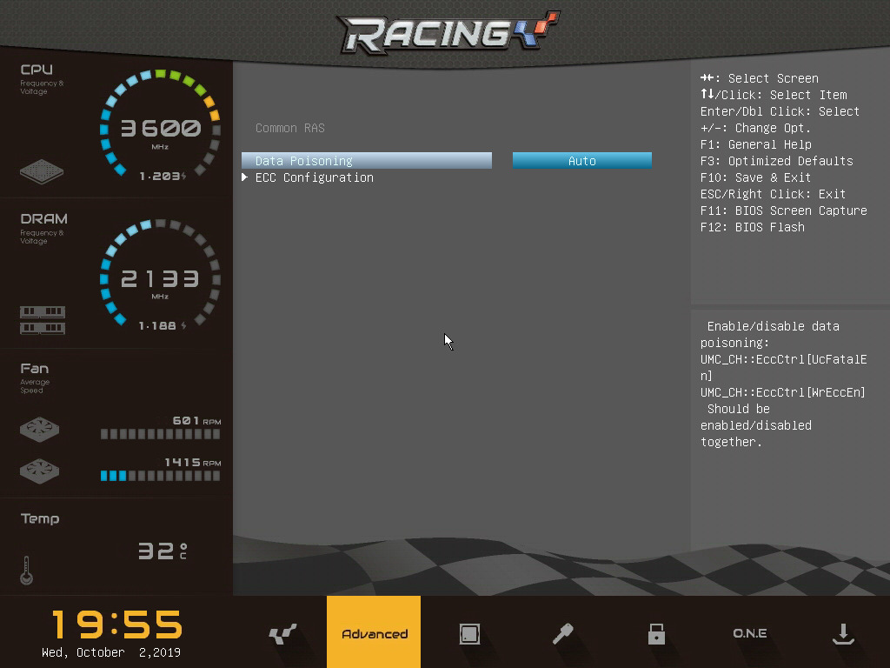
Task: Open the Save & Exit download-arrow icon
Action: [843, 633]
